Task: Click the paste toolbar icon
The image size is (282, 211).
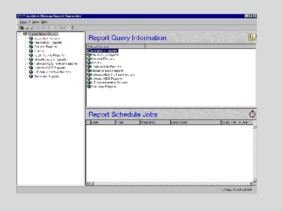Action: (x=66, y=28)
